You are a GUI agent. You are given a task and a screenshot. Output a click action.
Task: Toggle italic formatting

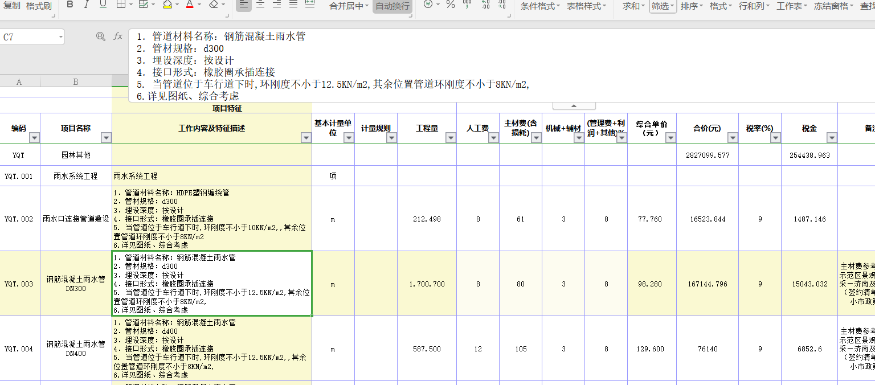(87, 5)
